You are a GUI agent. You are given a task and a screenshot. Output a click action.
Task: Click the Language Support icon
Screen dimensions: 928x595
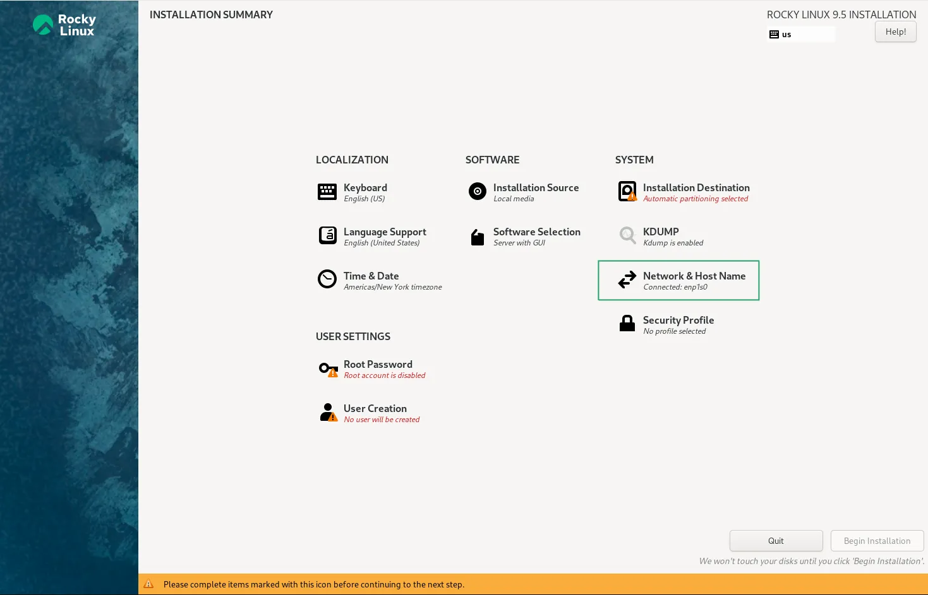328,235
